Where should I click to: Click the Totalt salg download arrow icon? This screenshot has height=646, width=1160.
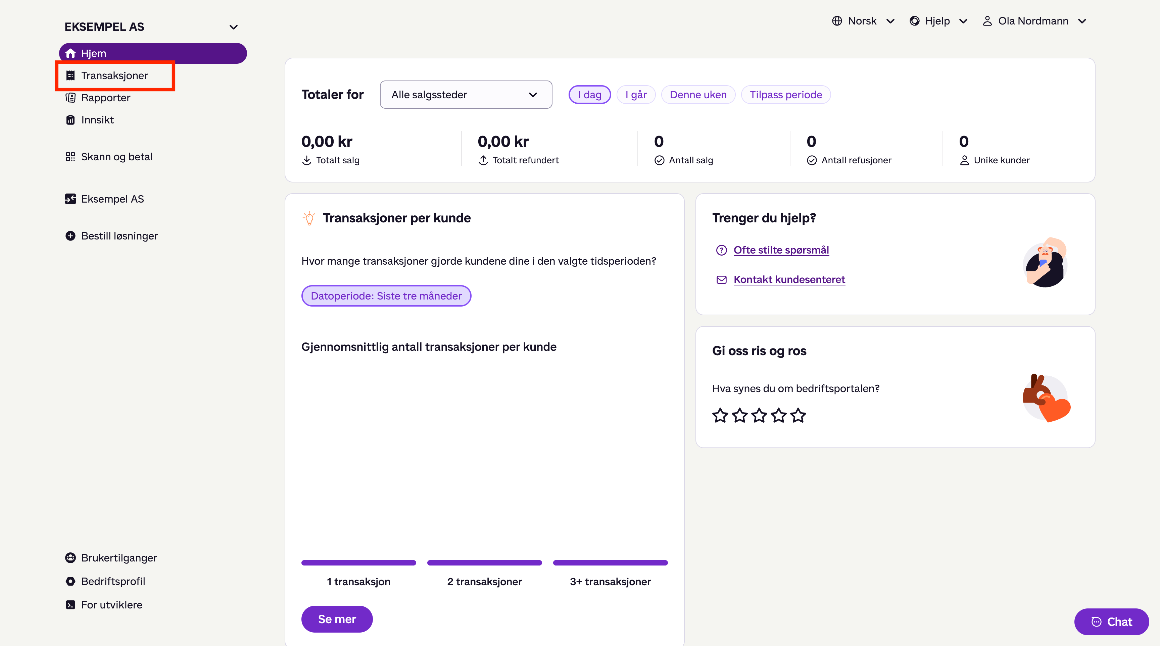(307, 160)
